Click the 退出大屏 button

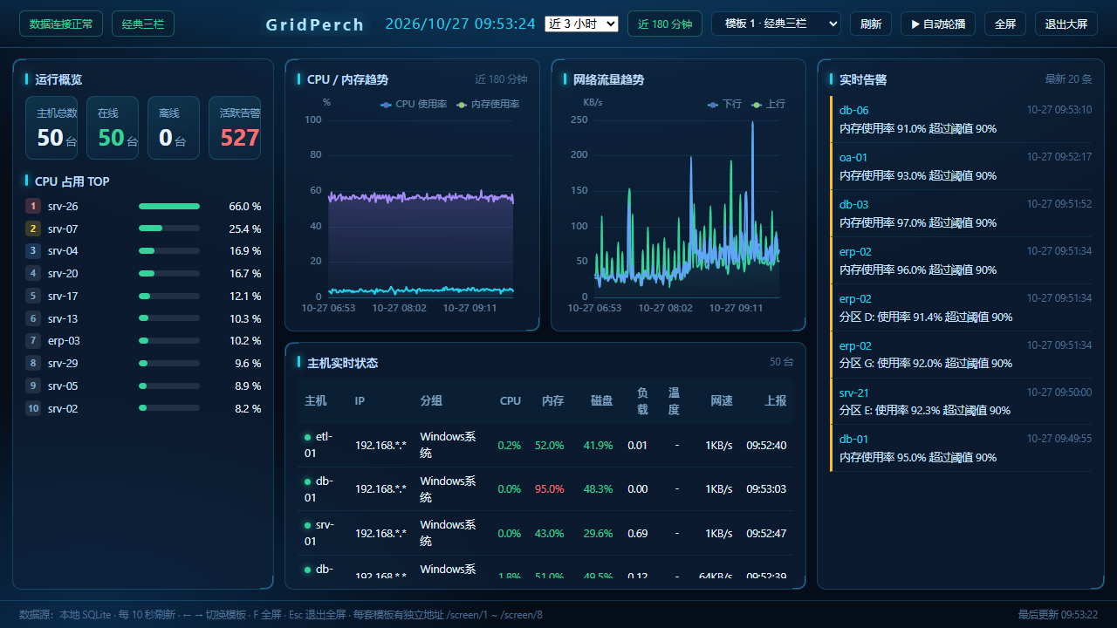[x=1066, y=24]
